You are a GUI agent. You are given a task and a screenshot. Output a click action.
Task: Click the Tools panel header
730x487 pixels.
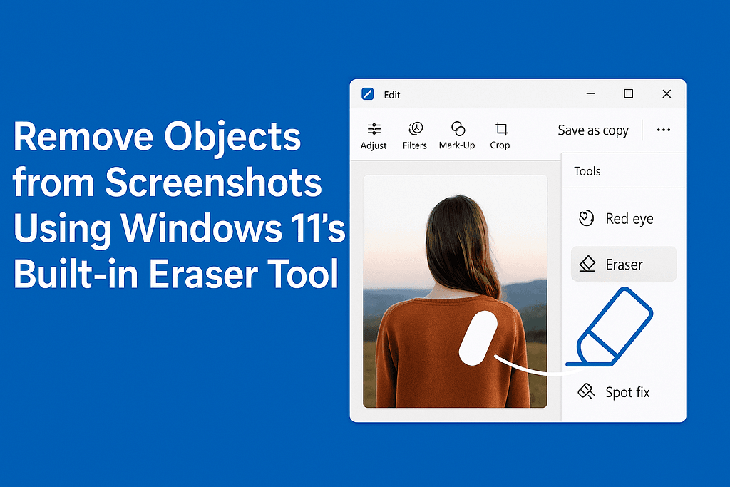(x=587, y=171)
